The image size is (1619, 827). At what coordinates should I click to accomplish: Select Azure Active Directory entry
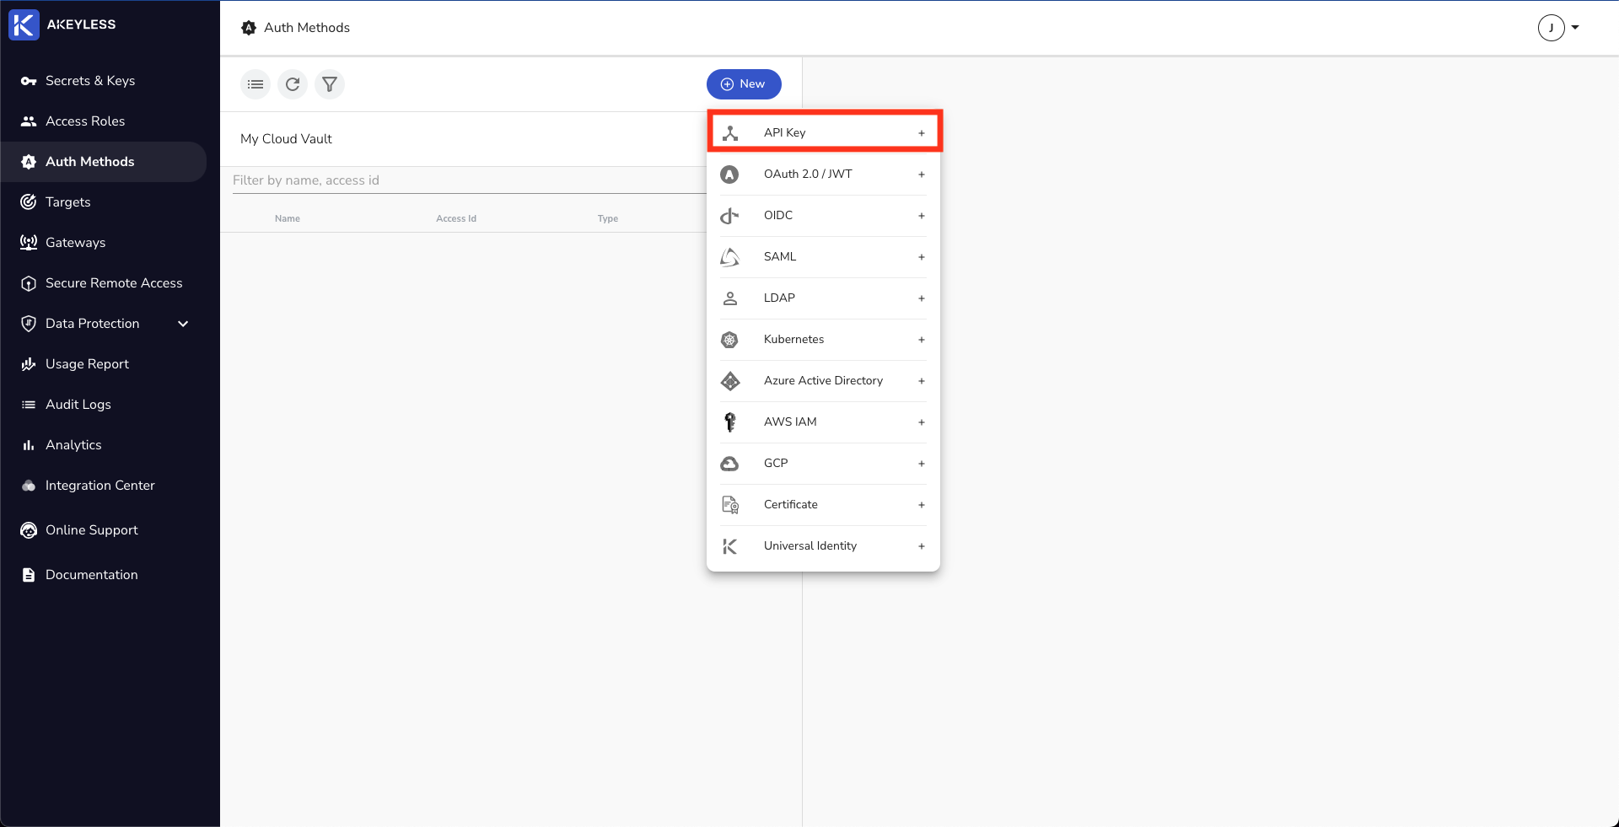click(824, 381)
